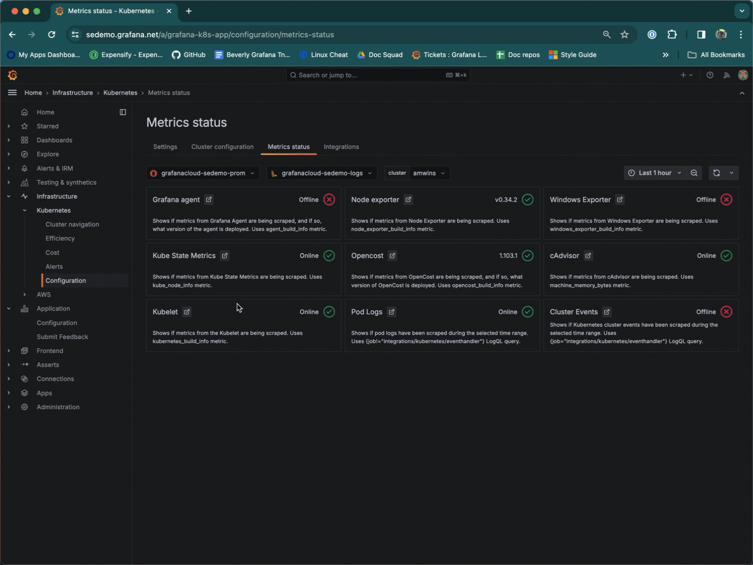Dock the sidebar menu using panel icon

tap(123, 112)
